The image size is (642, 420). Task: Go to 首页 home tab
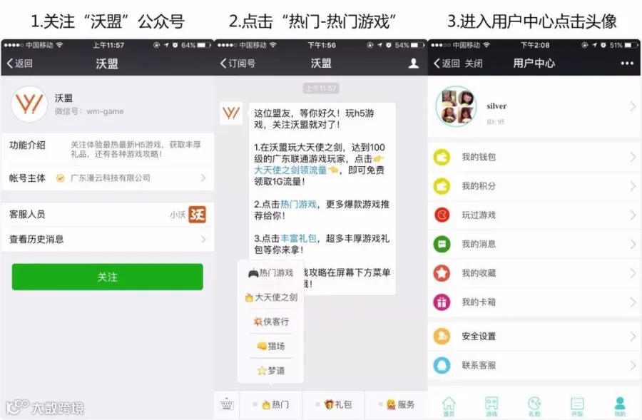[449, 406]
